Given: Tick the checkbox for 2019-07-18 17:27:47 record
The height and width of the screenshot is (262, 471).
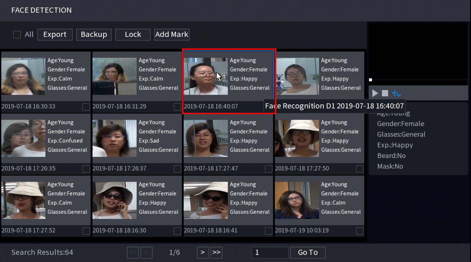Looking at the screenshot, I should tap(268, 169).
